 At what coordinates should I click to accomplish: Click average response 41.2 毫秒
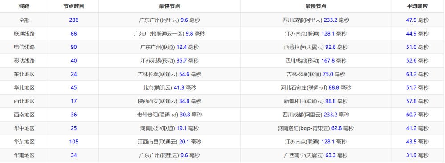[x=417, y=128]
